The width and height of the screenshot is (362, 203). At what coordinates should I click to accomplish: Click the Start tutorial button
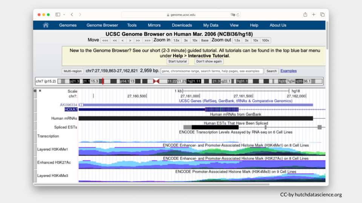coord(178,61)
